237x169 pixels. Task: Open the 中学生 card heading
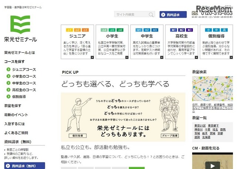[x=147, y=36]
